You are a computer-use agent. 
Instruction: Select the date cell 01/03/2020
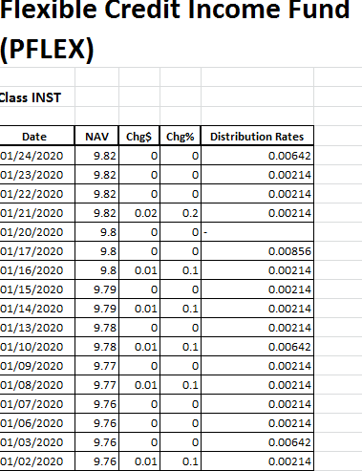(37, 442)
